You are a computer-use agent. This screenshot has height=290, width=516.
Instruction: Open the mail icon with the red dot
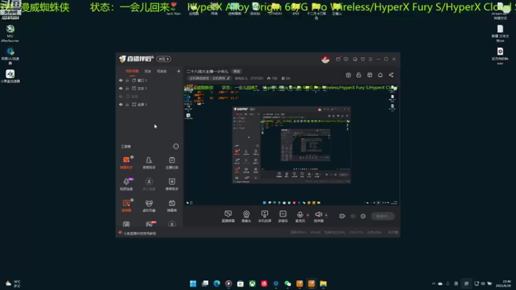pos(338,59)
